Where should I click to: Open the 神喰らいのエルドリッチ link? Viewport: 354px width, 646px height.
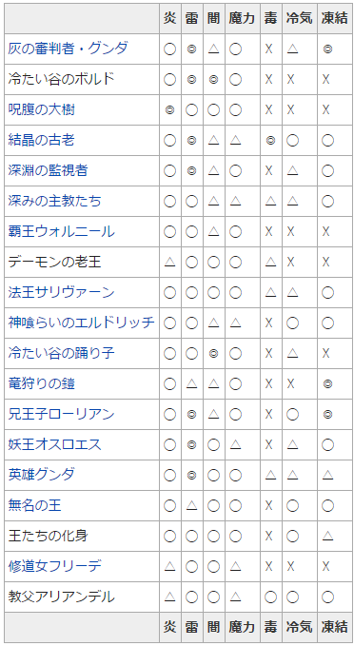tap(82, 323)
